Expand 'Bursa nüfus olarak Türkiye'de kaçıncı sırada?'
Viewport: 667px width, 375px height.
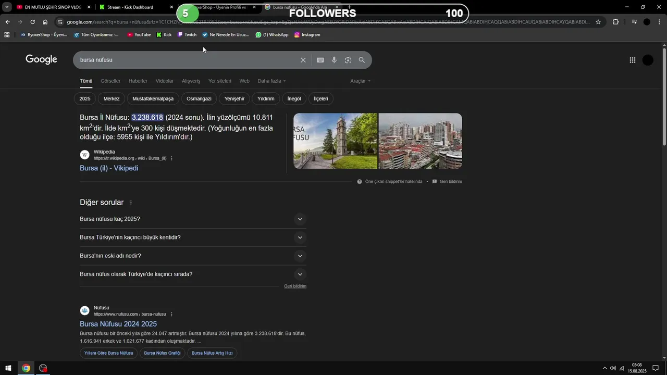point(193,274)
